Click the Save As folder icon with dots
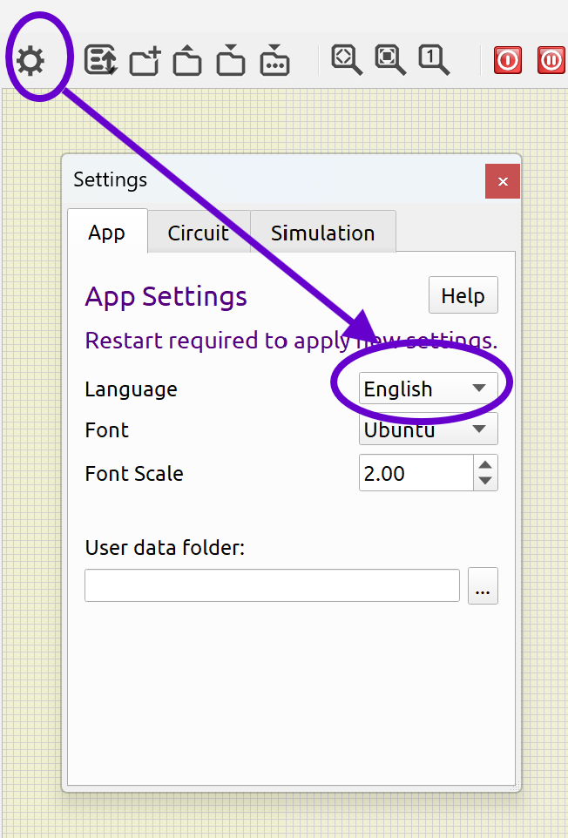This screenshot has width=568, height=838. 274,60
